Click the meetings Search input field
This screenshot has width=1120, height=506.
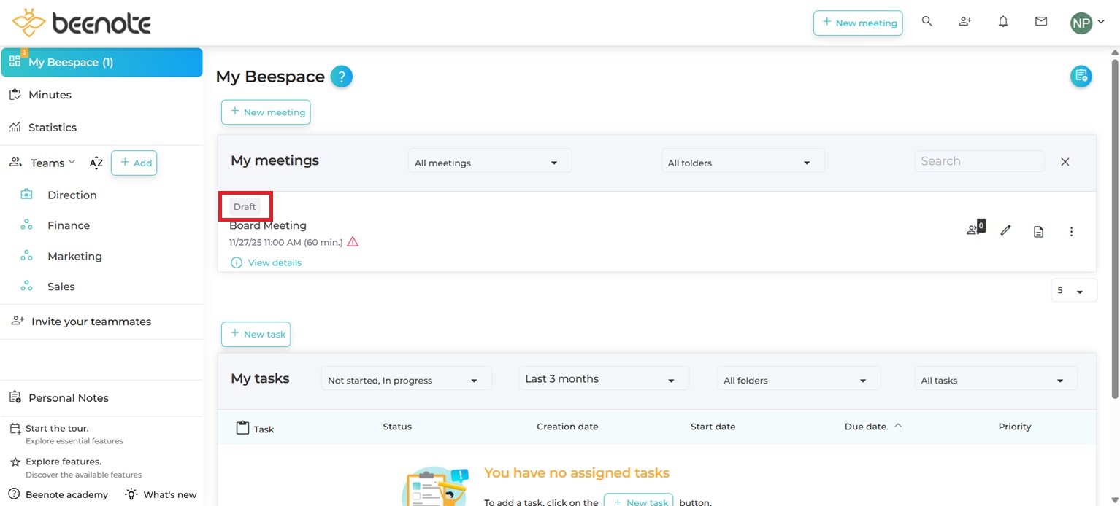(x=978, y=161)
